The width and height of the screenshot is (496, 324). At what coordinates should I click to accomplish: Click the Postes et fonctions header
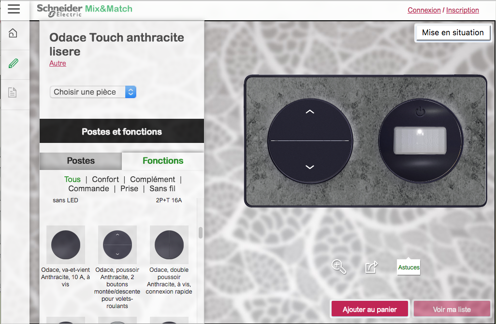[x=122, y=131]
